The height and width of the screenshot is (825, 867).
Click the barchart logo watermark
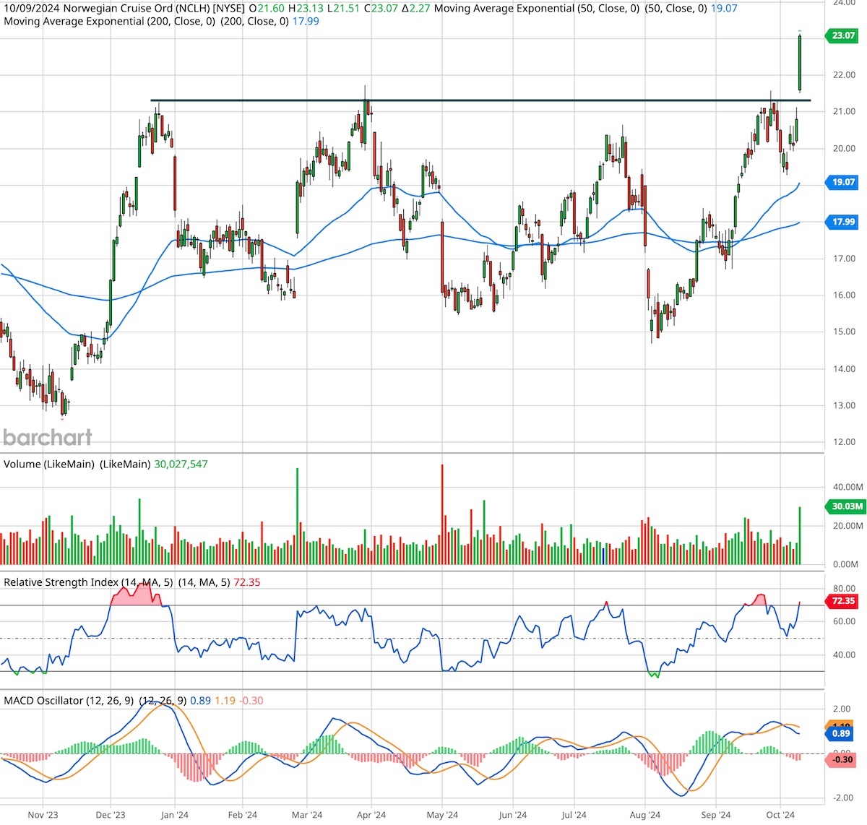coord(47,437)
